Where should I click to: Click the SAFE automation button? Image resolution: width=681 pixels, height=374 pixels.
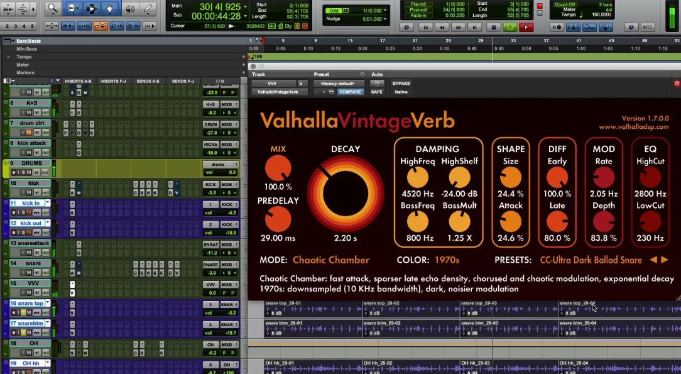tap(376, 92)
